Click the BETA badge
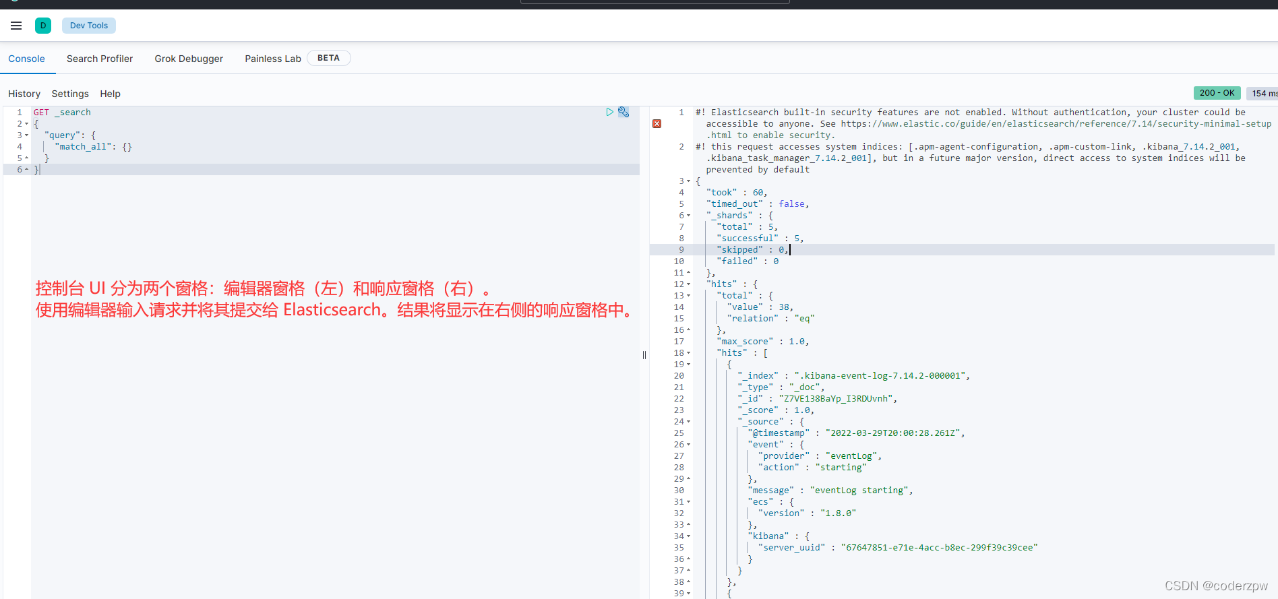1278x599 pixels. pos(328,58)
